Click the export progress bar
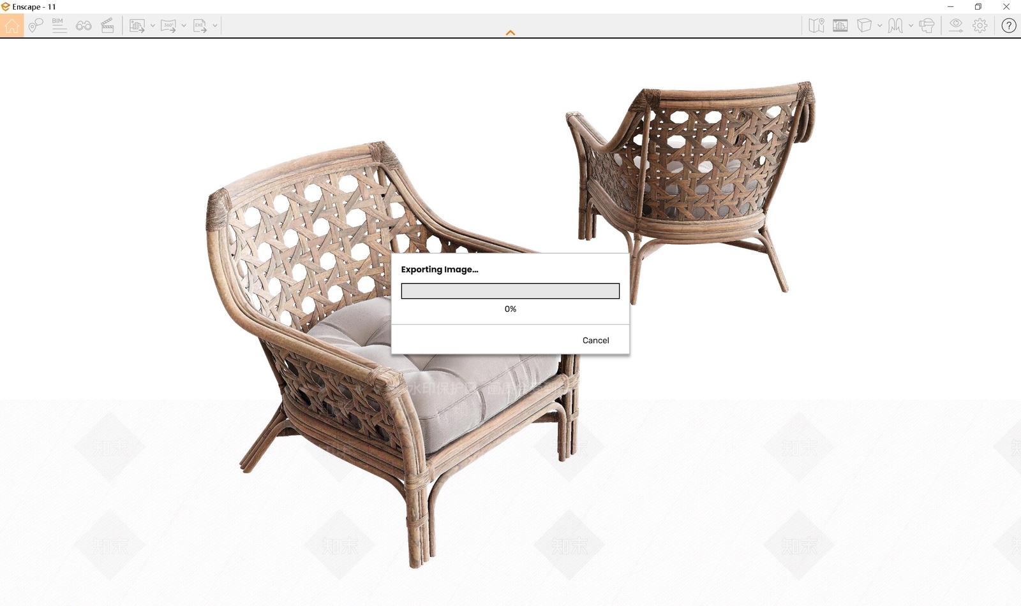Screen dimensions: 1021x606 (510, 291)
